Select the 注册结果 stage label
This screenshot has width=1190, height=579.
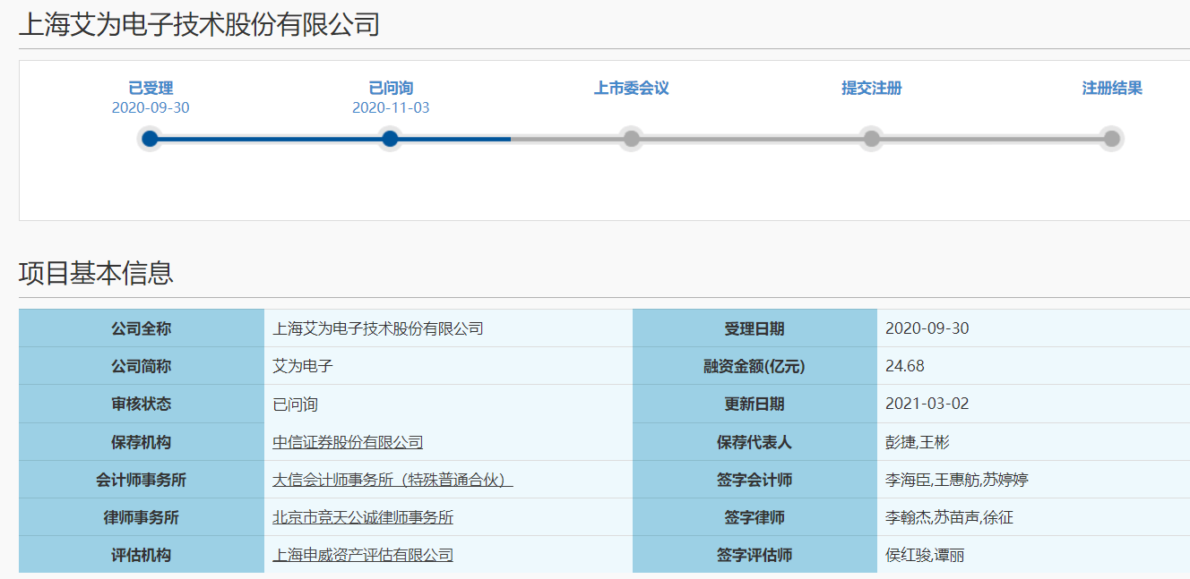pos(1111,88)
